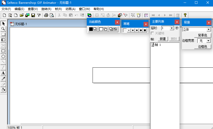This screenshot has width=213, height=129.
Task: Close the 主要列表 panel
Action: pos(177,22)
